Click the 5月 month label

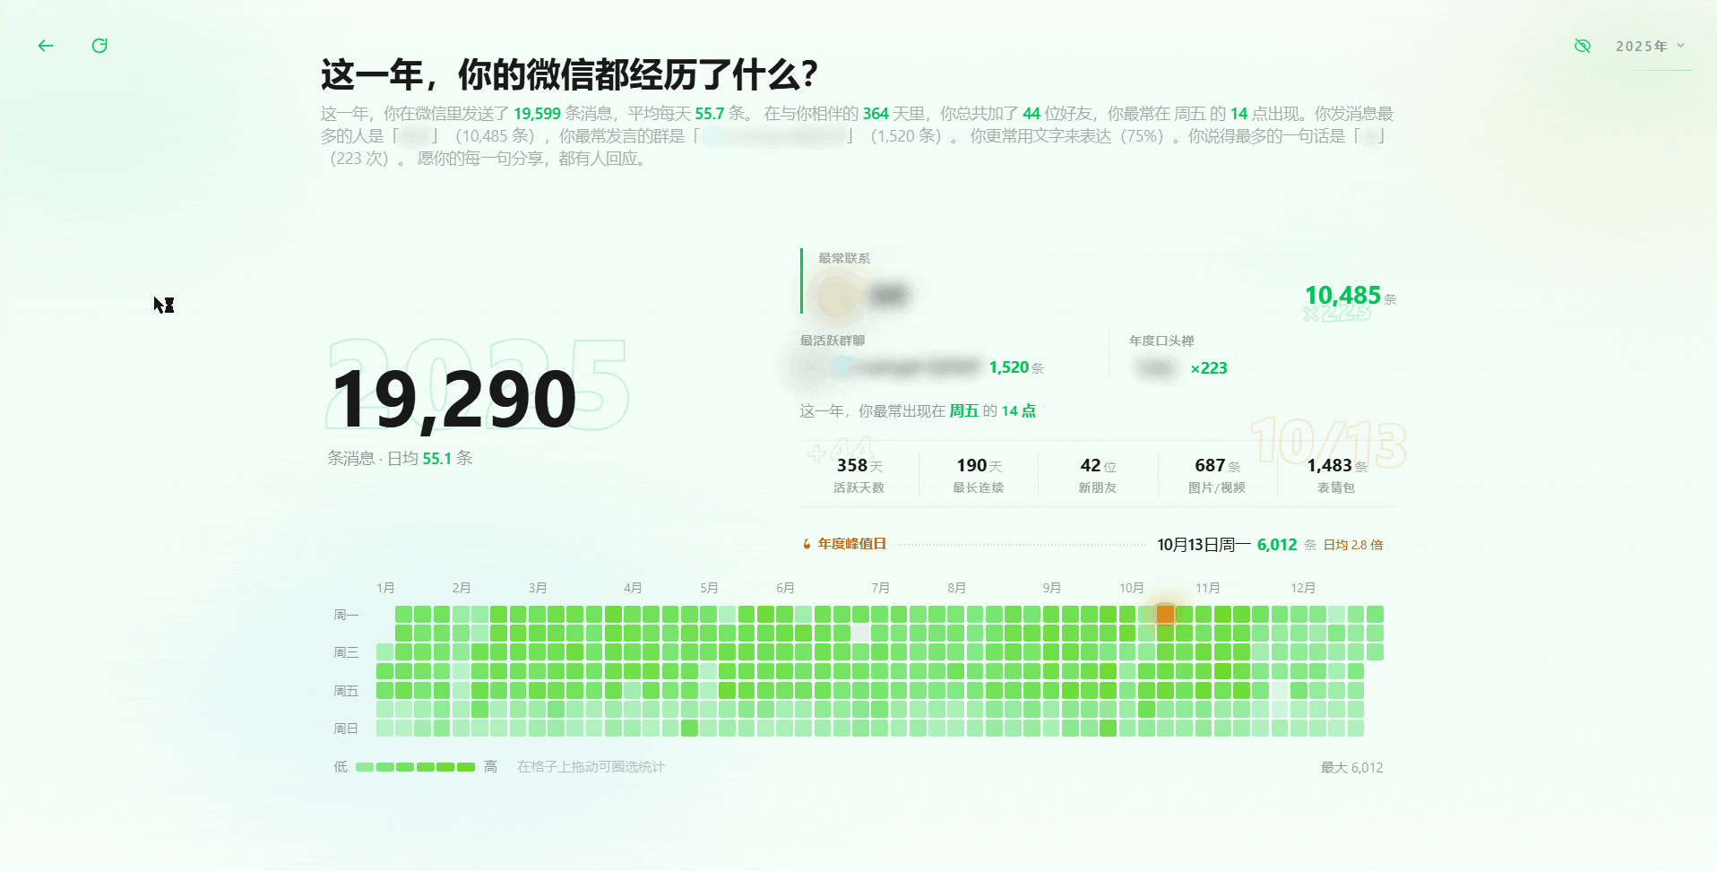point(709,588)
